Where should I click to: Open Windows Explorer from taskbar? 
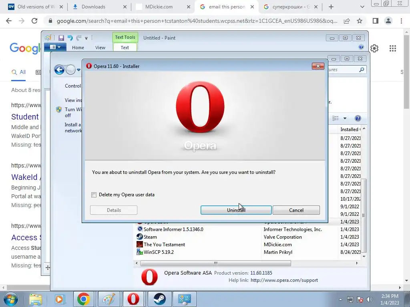pyautogui.click(x=35, y=299)
